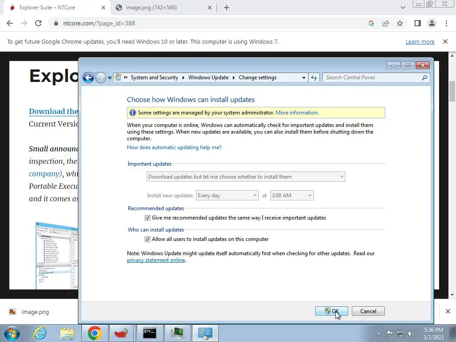The image size is (456, 342).
Task: Reload the Chrome page
Action: click(38, 23)
